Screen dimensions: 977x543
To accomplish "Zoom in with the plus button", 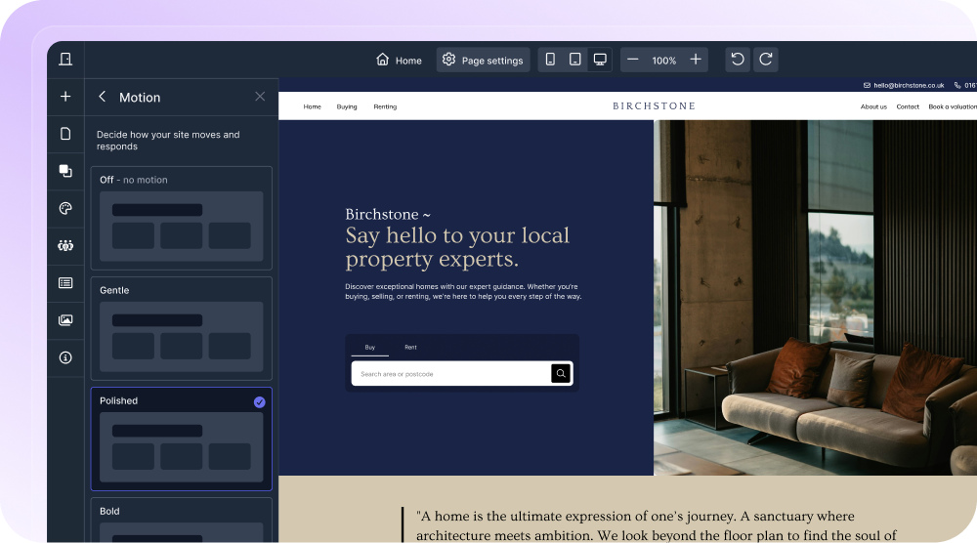I will point(696,60).
